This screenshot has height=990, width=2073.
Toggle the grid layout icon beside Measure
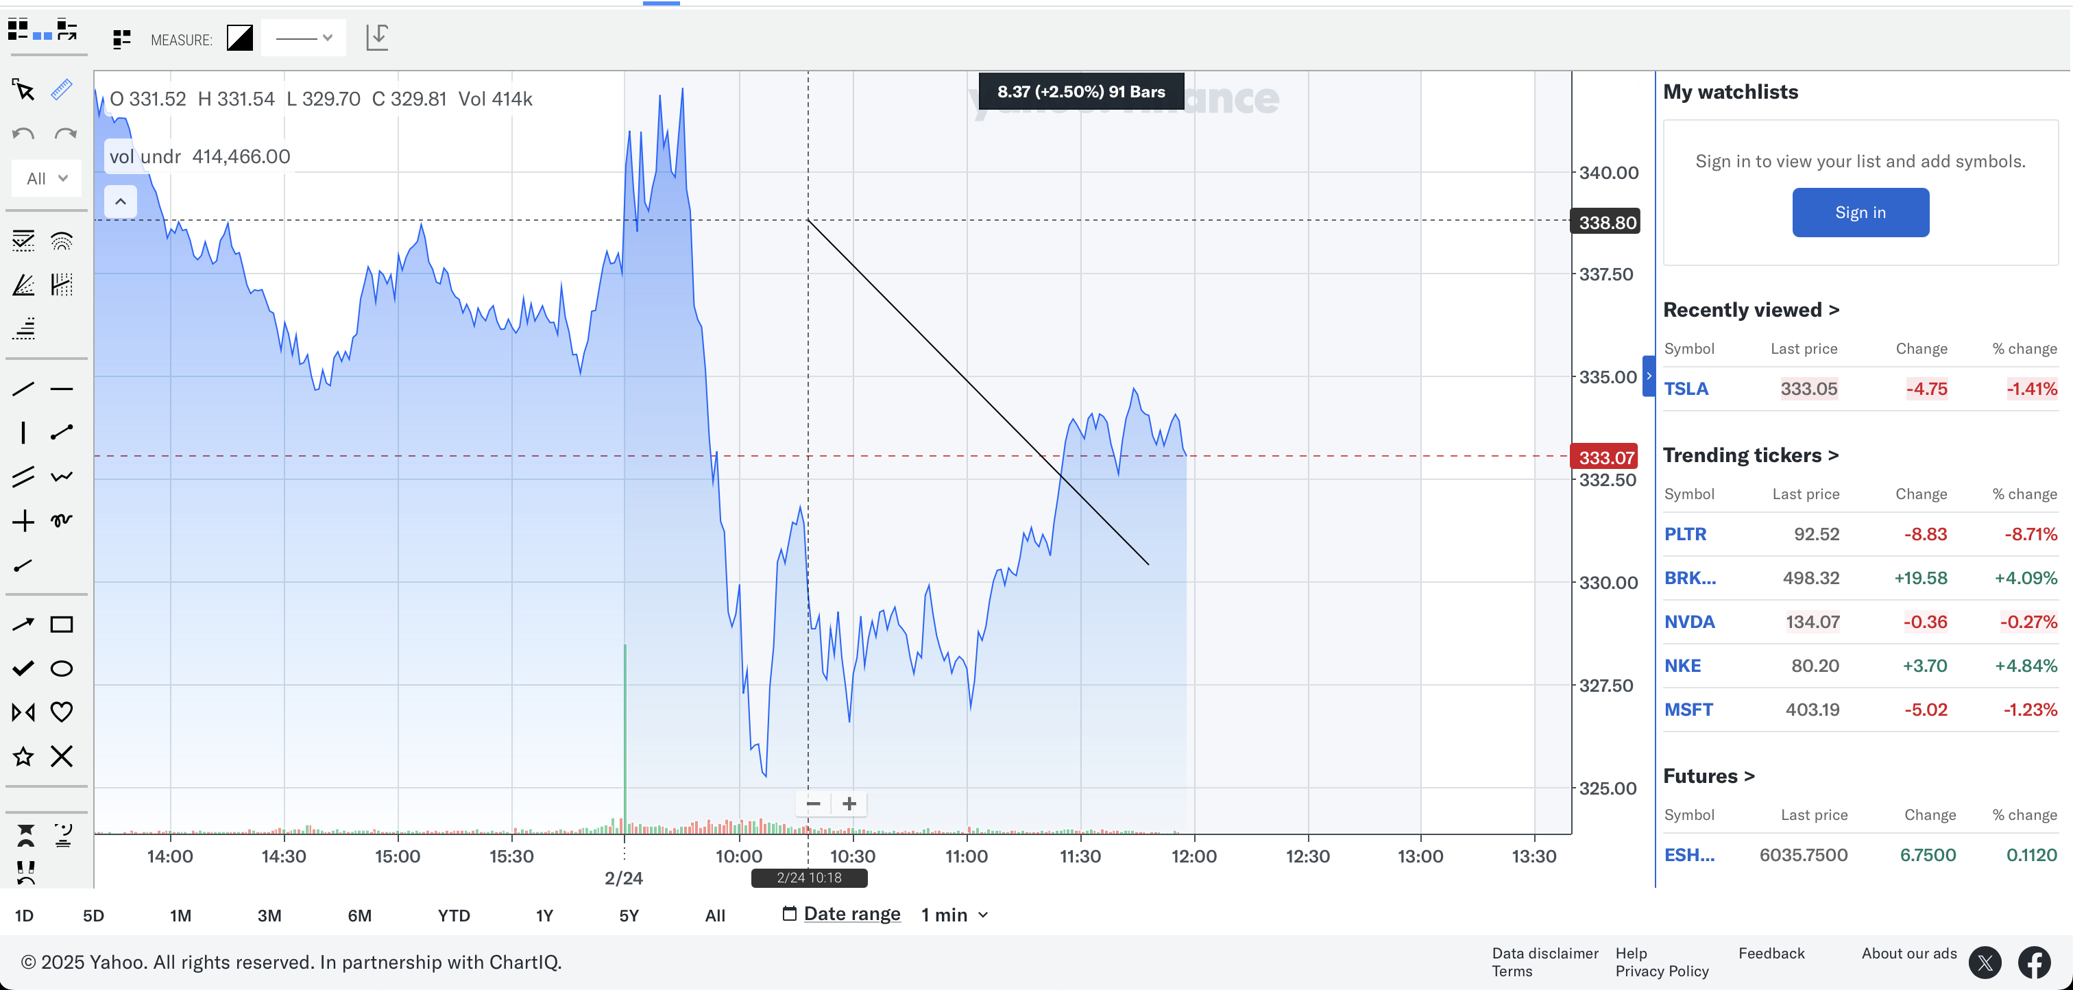click(121, 38)
